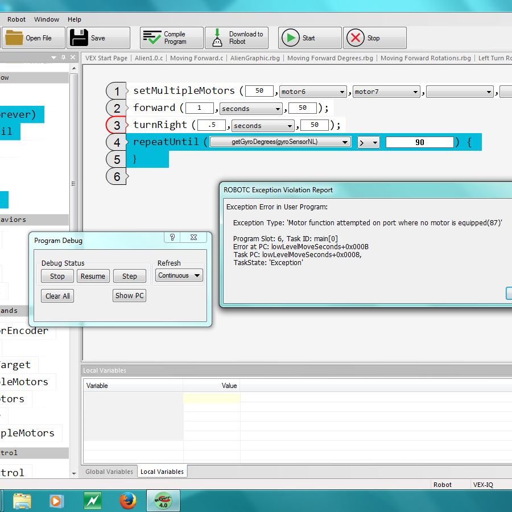
Task: Click the Value column header
Action: click(x=212, y=386)
